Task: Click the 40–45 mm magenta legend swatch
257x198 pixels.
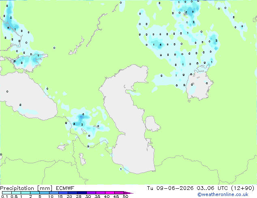Action: [110, 193]
